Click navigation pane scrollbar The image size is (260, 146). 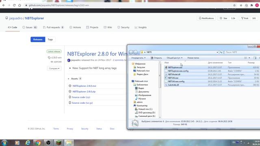[x=160, y=75]
